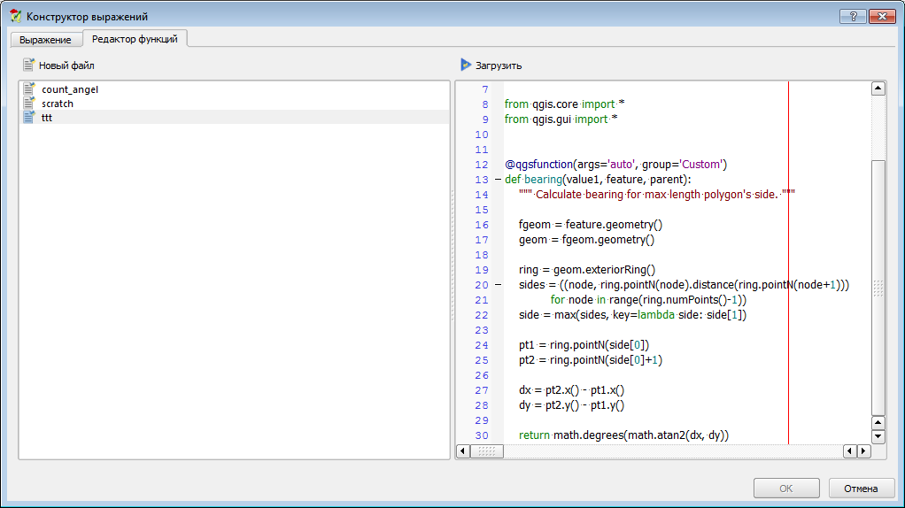Viewport: 905px width, 508px height.
Task: Select the count_angel file icon
Action: tap(29, 89)
